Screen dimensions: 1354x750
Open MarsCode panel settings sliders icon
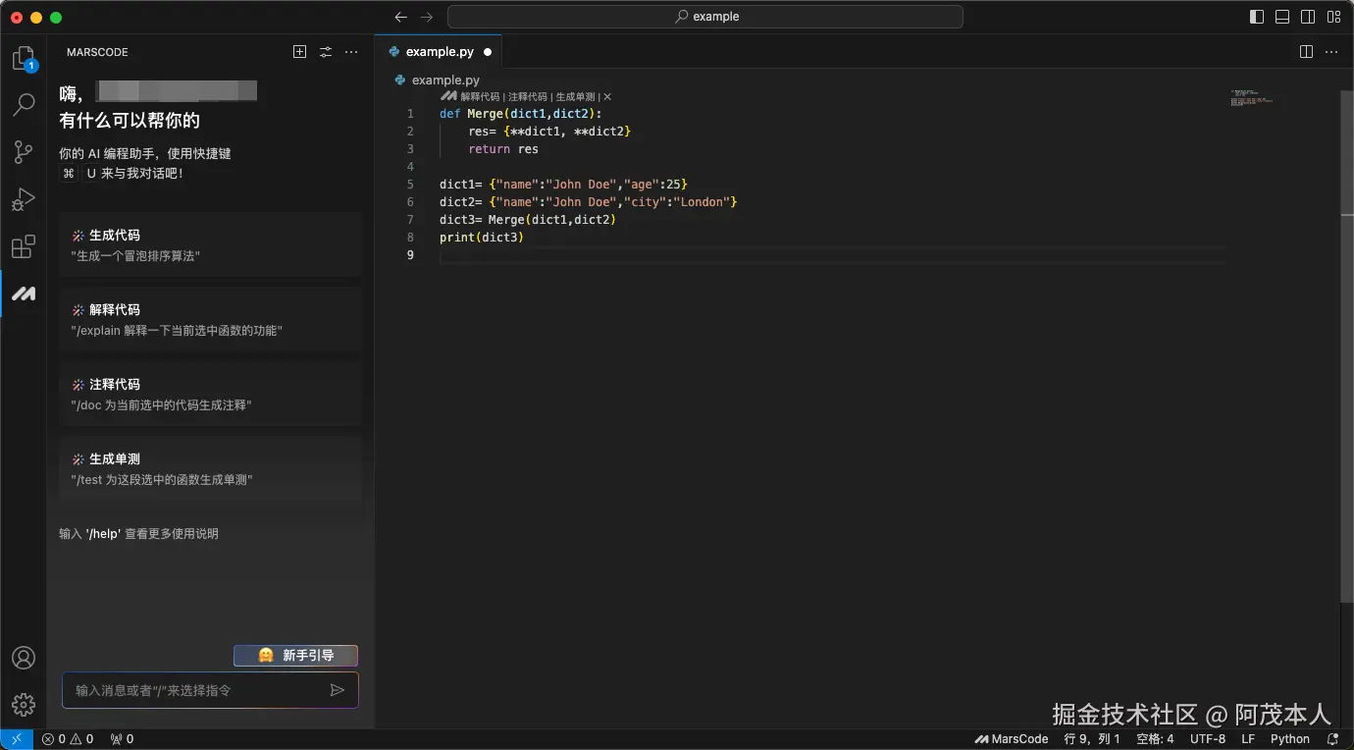point(326,52)
